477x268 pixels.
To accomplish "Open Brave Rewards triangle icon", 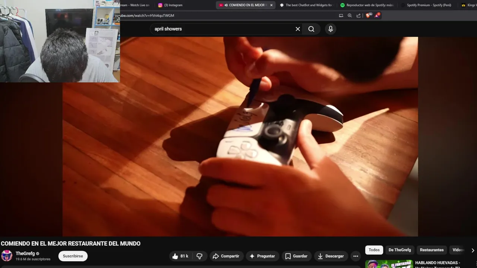I will pos(378,15).
